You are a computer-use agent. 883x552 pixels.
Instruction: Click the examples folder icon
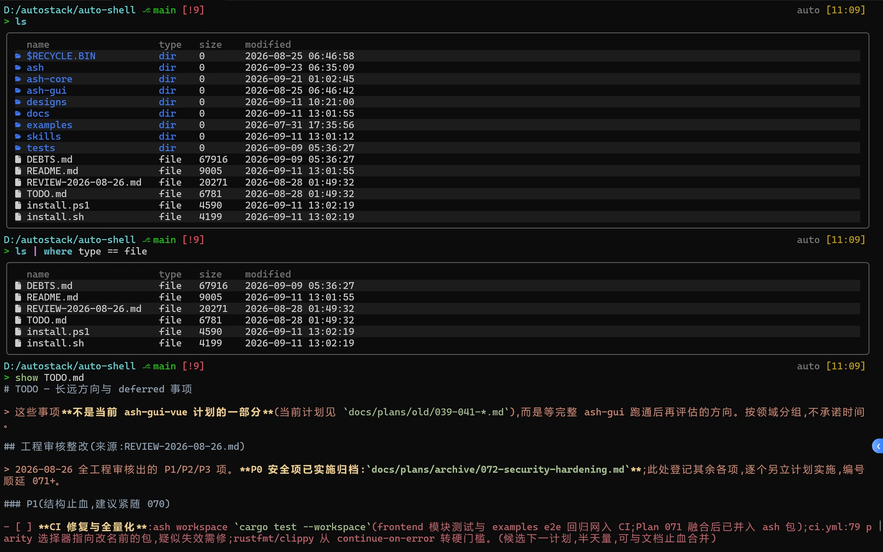(18, 125)
